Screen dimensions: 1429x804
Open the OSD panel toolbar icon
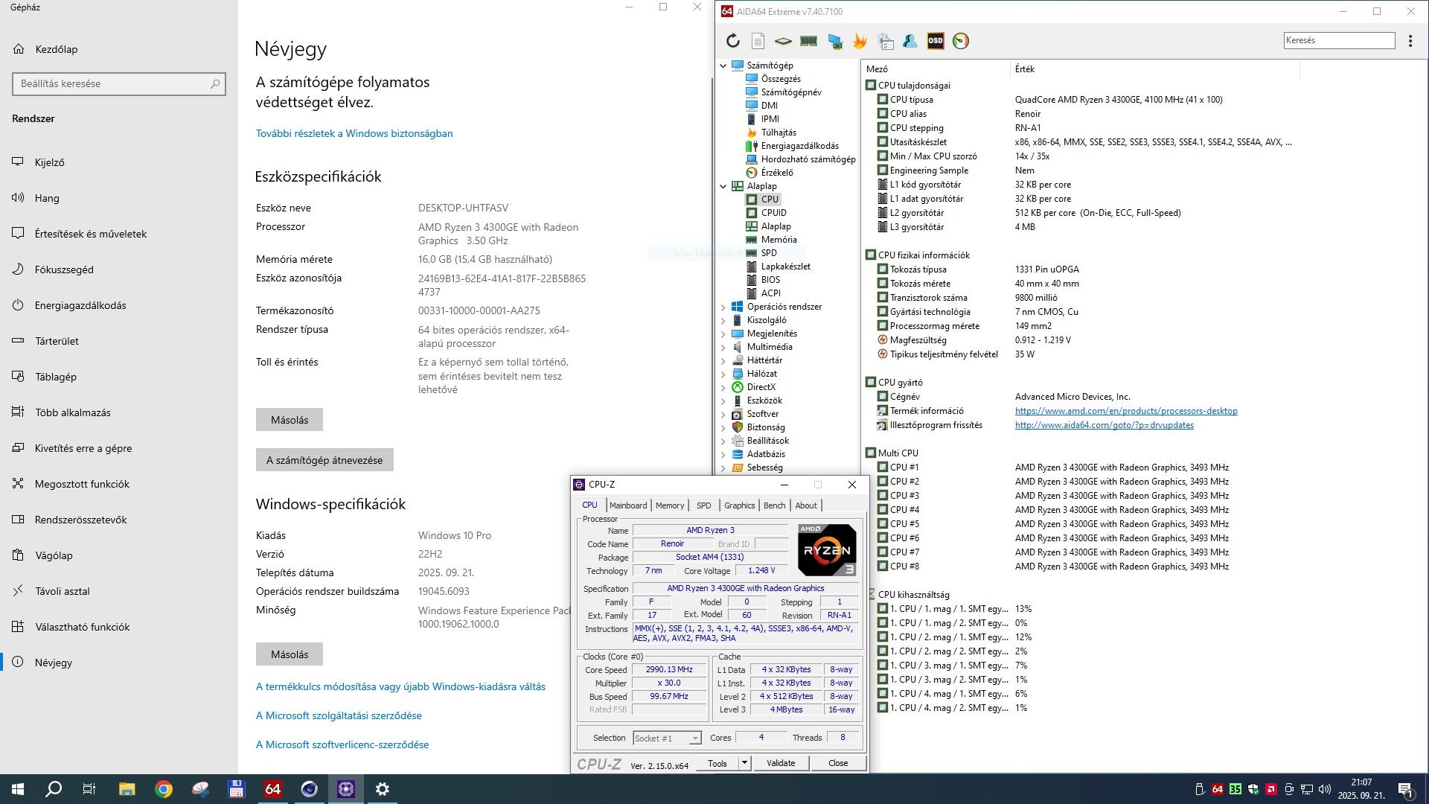pyautogui.click(x=936, y=41)
